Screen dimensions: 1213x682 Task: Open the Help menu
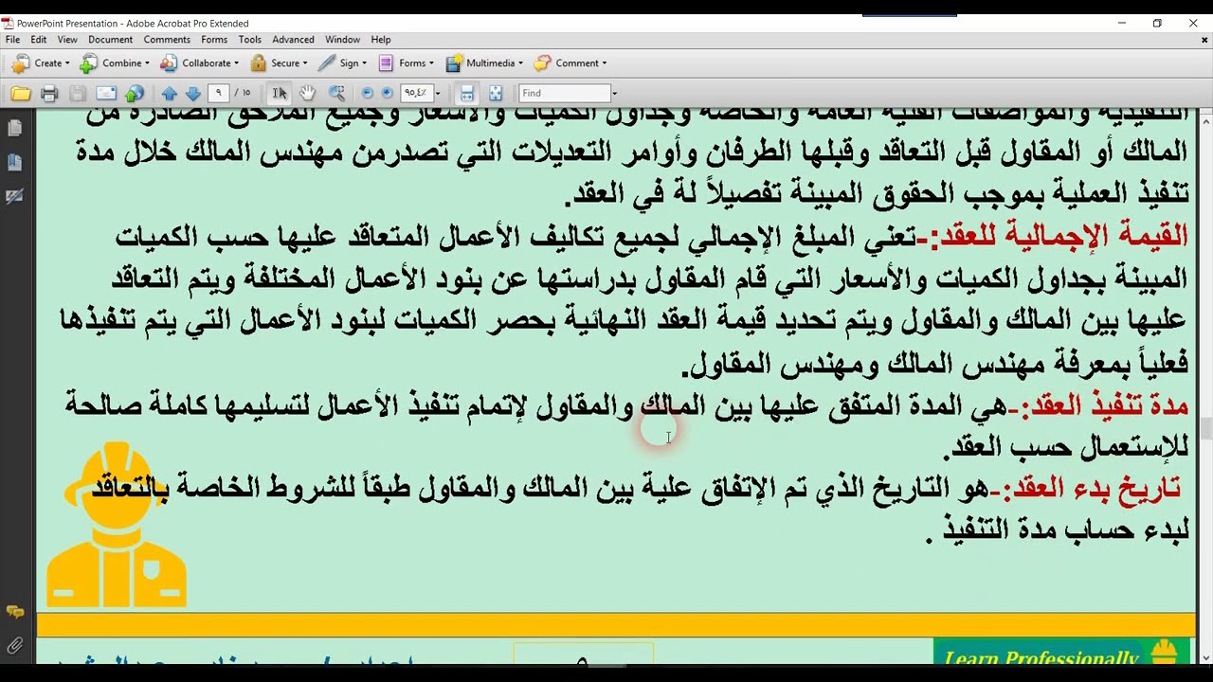point(381,40)
